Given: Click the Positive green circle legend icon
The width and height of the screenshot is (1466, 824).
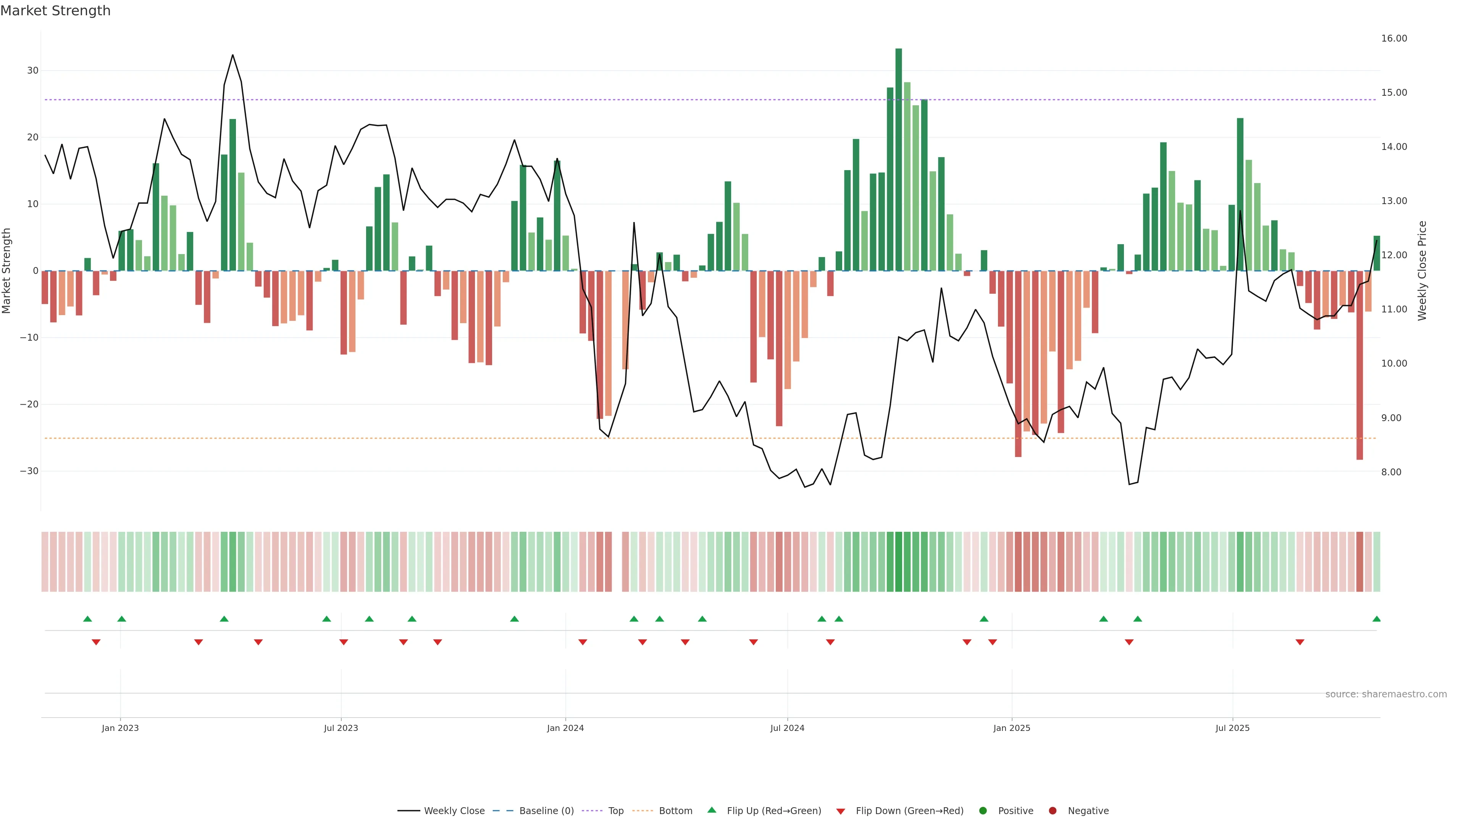Looking at the screenshot, I should 983,811.
